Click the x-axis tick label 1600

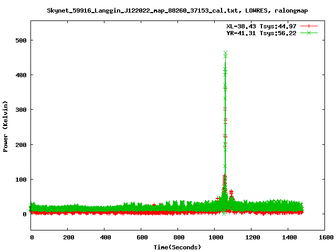326,237
